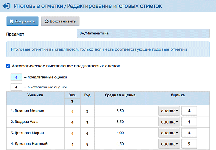Image resolution: width=216 pixels, height=150 pixels.
Task: Click average 4,50 for Даманов Николай
Action: coord(120,144)
